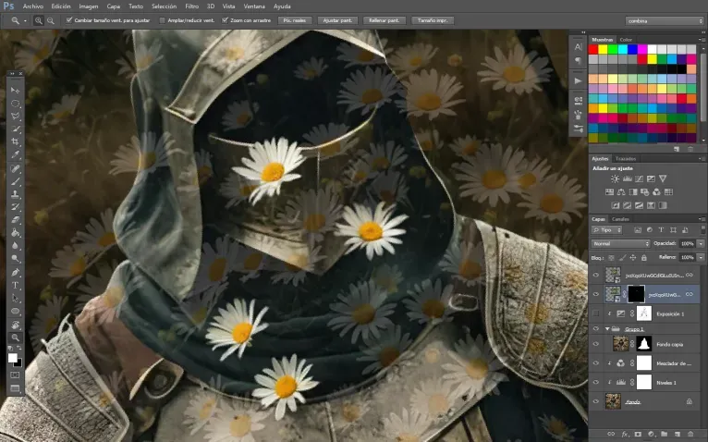Select the Pen tool
Viewport: 708px width, 442px height.
tap(15, 273)
